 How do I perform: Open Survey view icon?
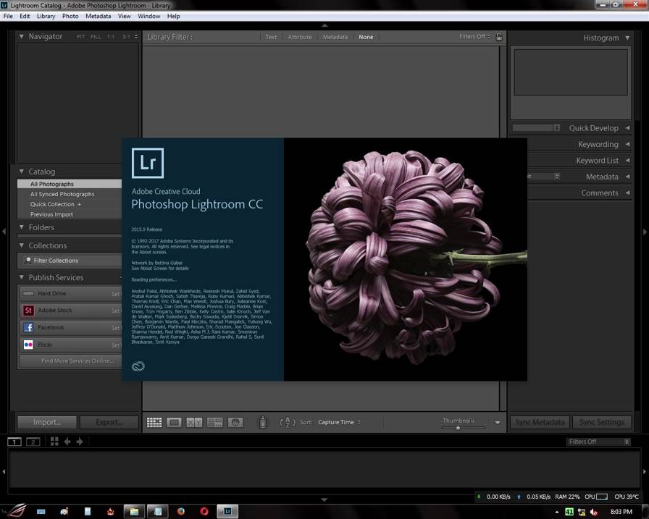215,422
